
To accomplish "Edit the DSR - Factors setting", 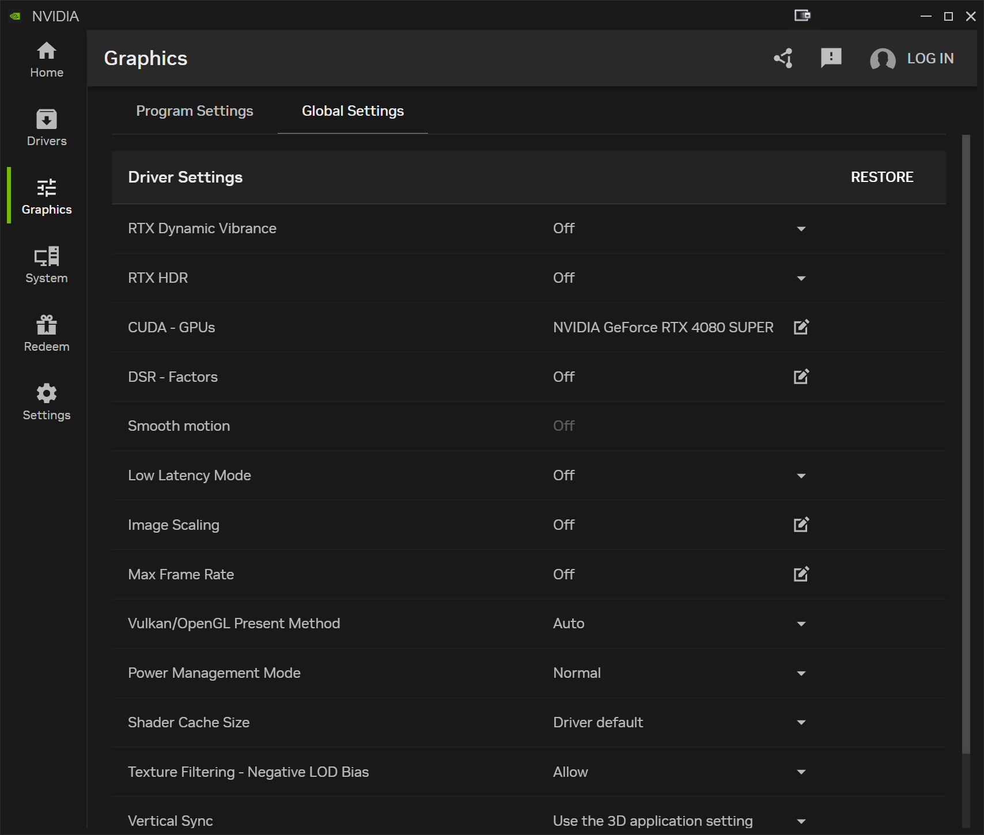I will [x=801, y=377].
